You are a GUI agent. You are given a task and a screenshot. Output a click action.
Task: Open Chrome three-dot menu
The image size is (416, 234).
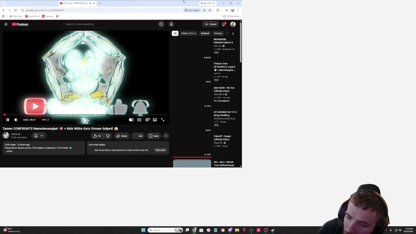238,10
